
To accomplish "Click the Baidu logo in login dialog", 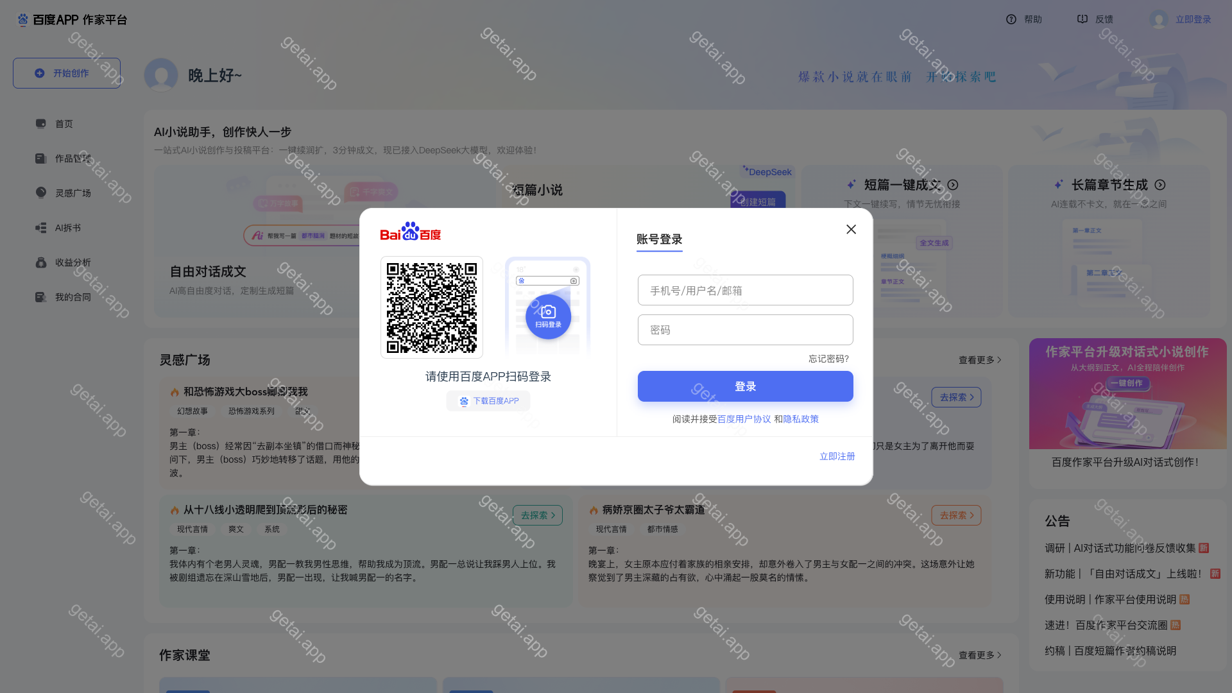I will click(x=411, y=232).
